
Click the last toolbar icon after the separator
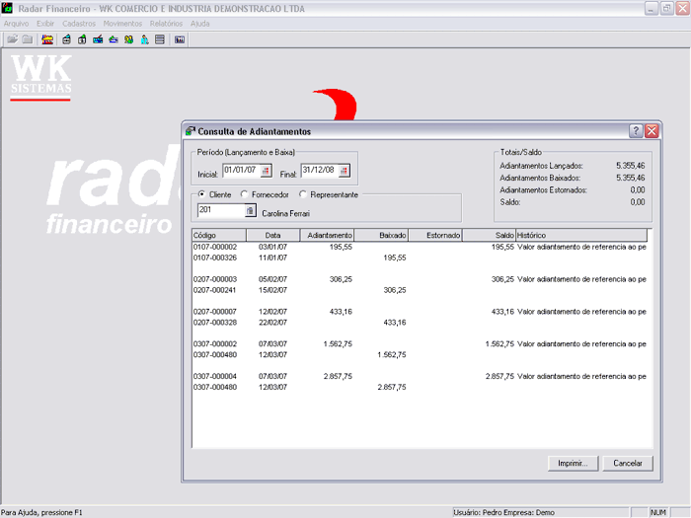click(x=180, y=39)
